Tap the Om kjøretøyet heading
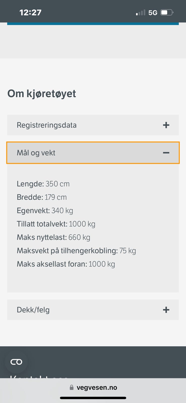The height and width of the screenshot is (403, 186). tap(42, 94)
